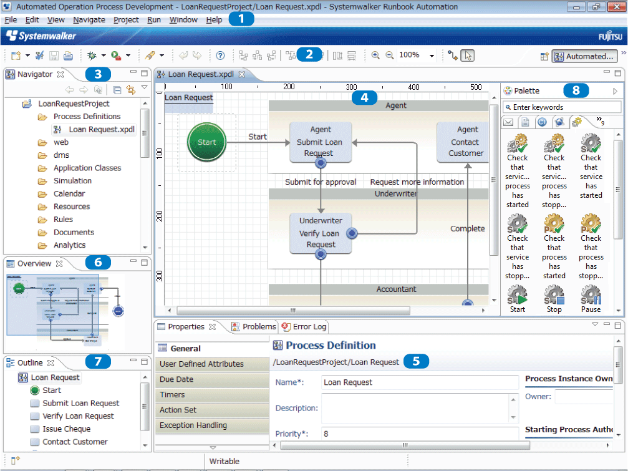Click the Print toolbar icon
628x471 pixels.
[x=68, y=56]
